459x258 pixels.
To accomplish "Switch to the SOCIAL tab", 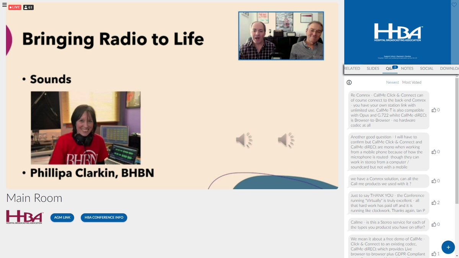I will coord(426,68).
